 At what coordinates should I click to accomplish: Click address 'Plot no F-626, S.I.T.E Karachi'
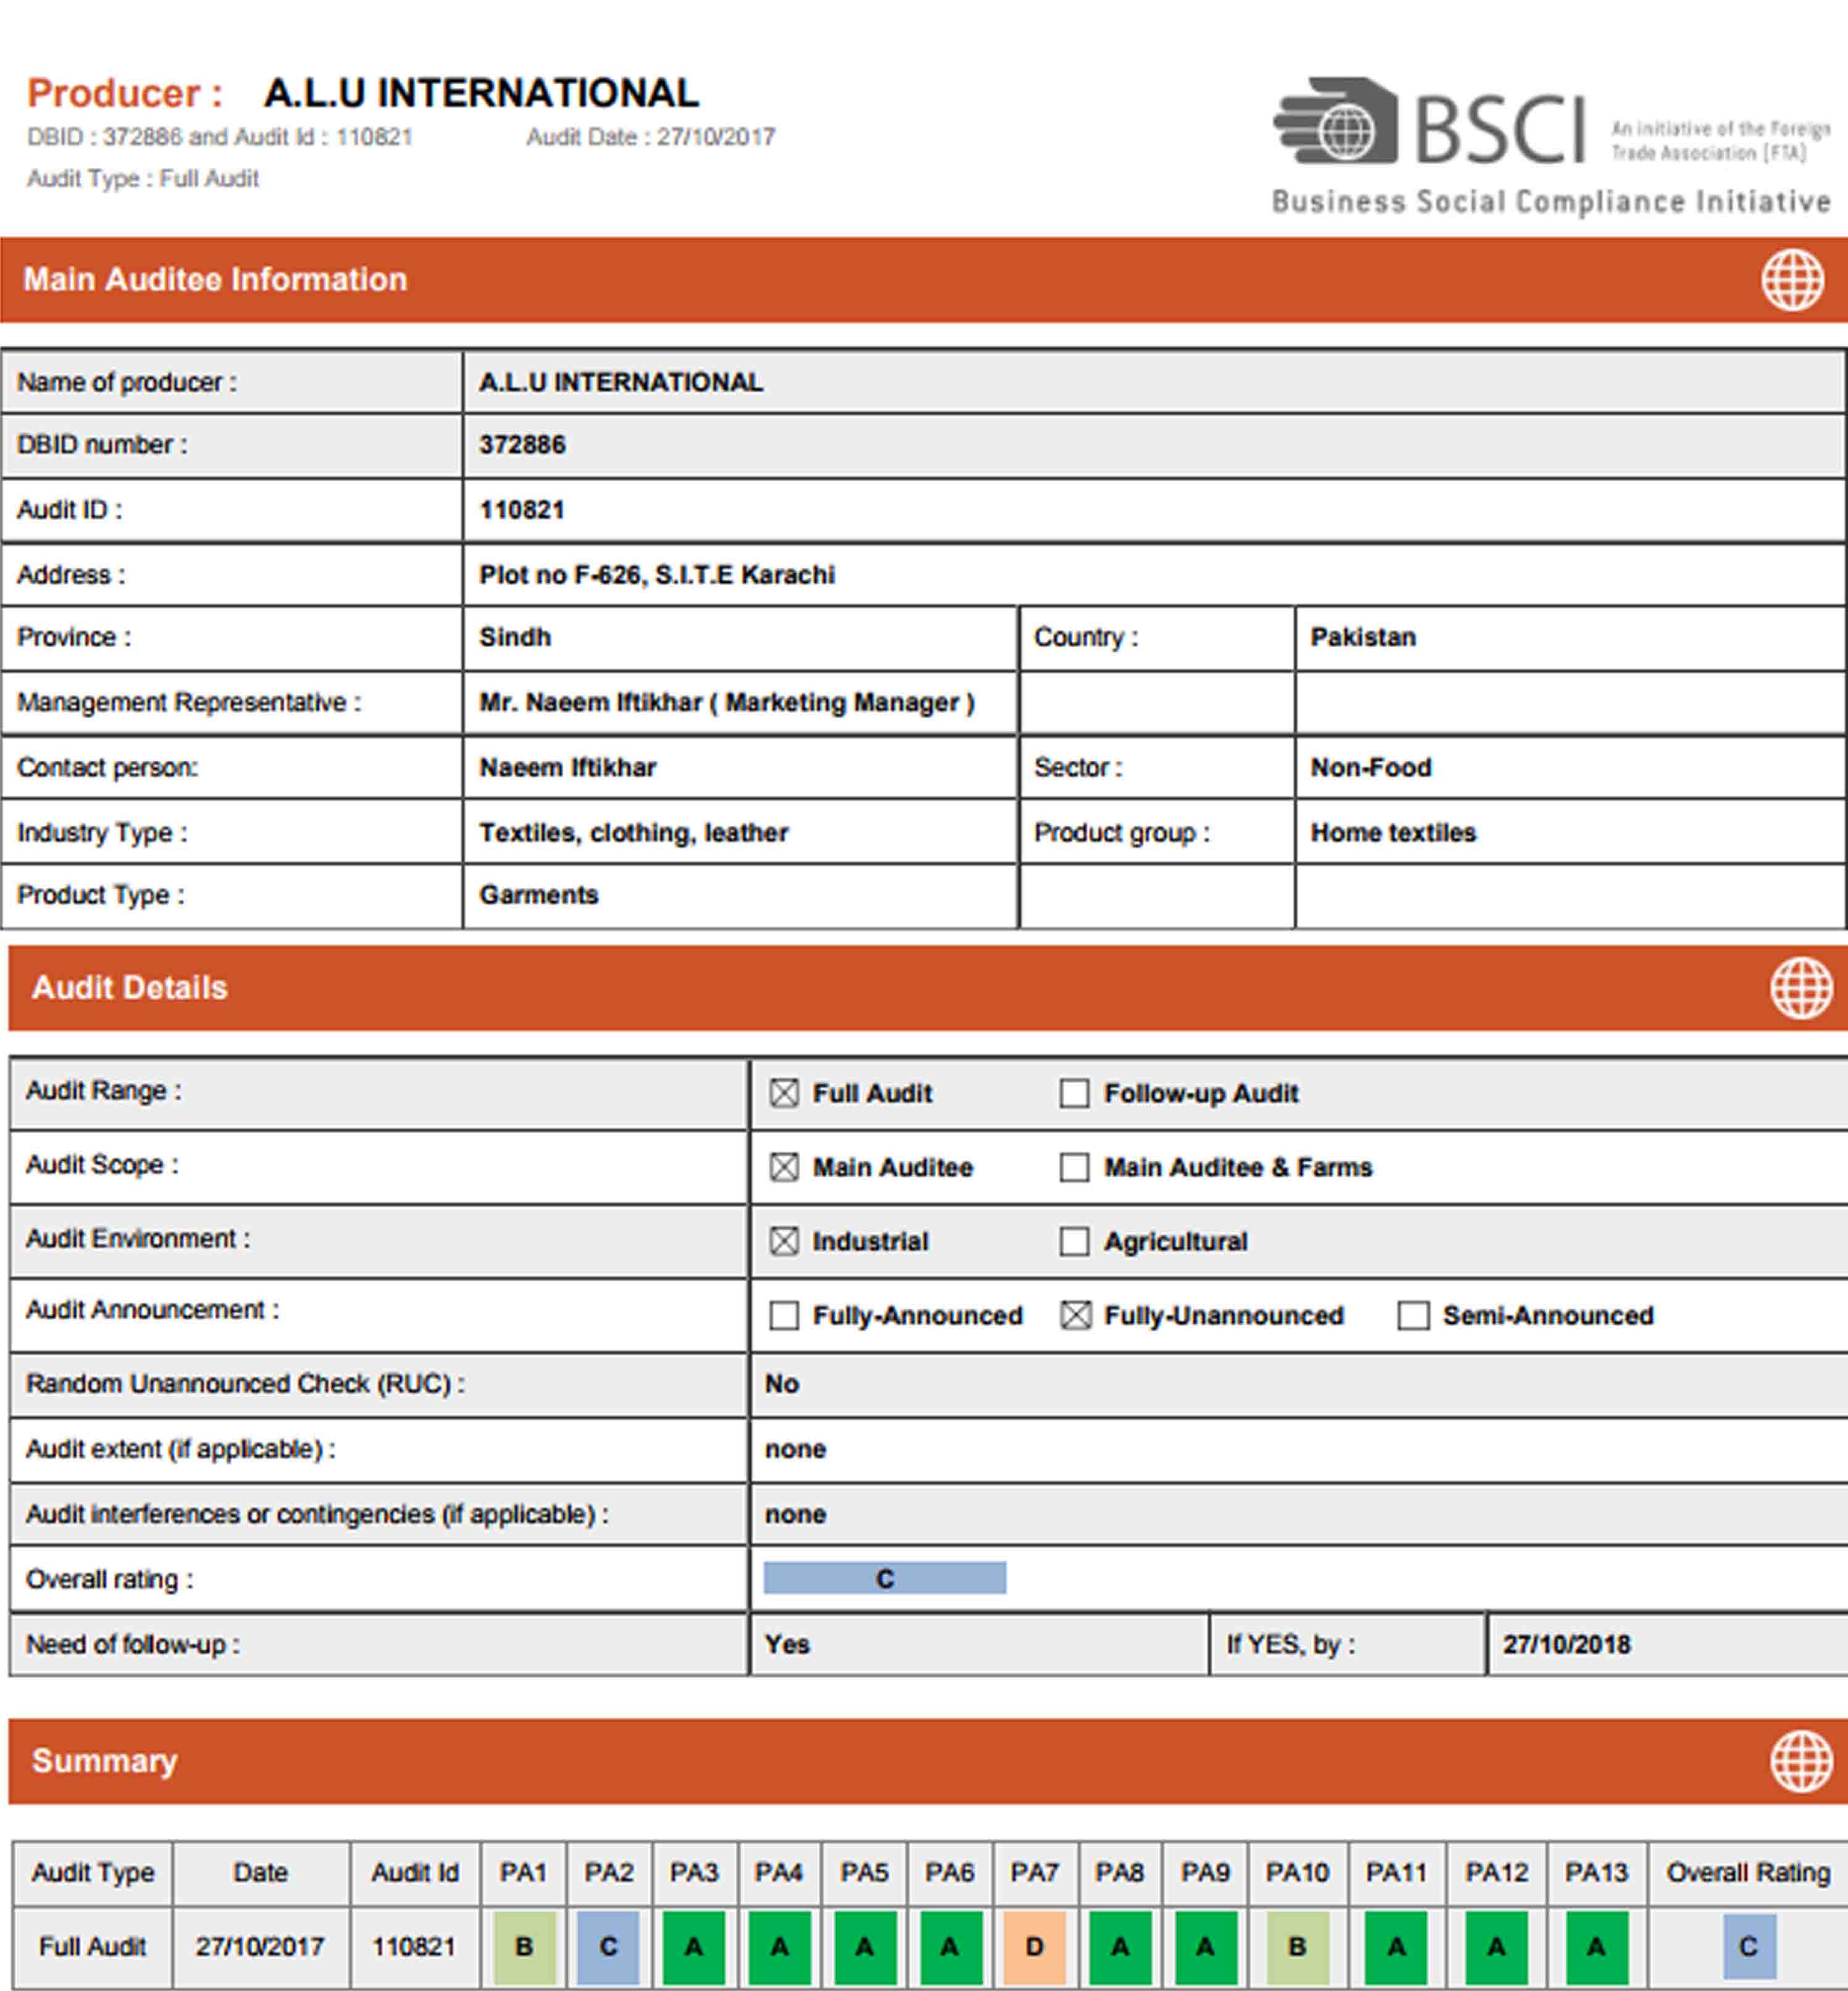click(x=657, y=575)
